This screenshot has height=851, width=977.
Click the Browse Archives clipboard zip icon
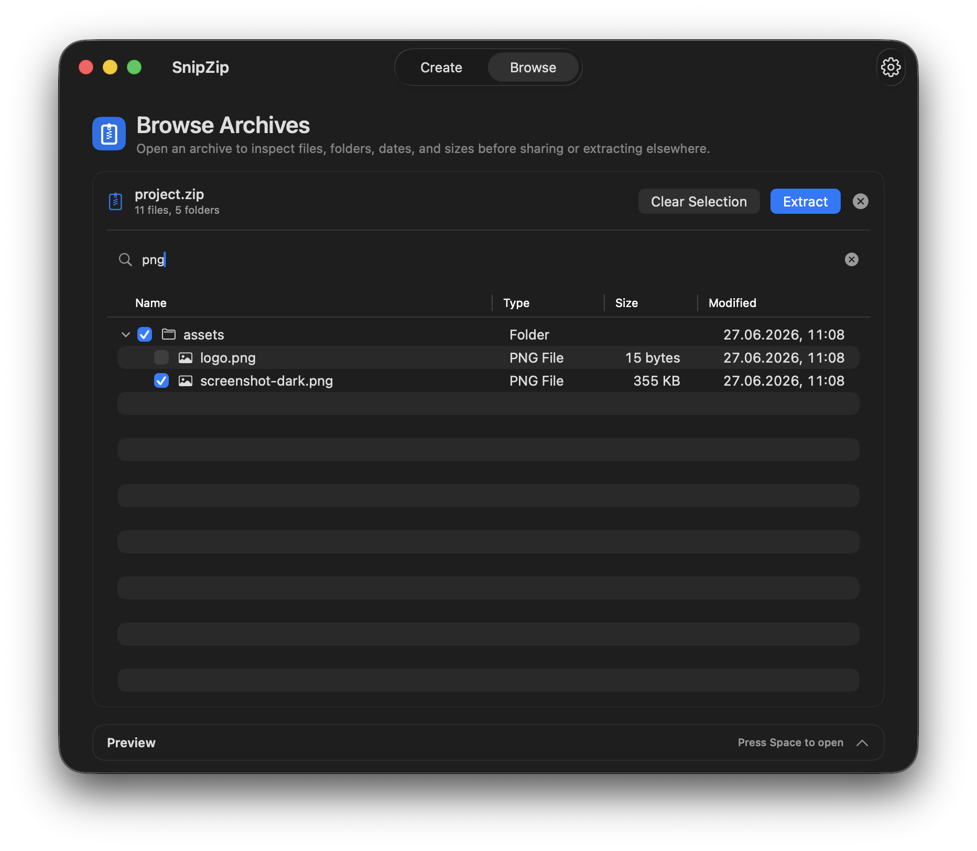coord(109,134)
